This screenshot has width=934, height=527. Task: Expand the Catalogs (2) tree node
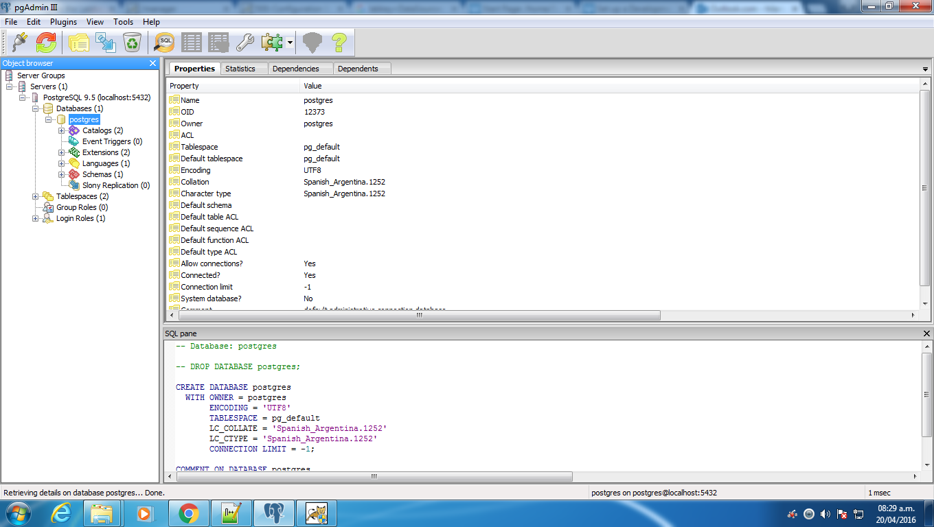[x=62, y=130]
